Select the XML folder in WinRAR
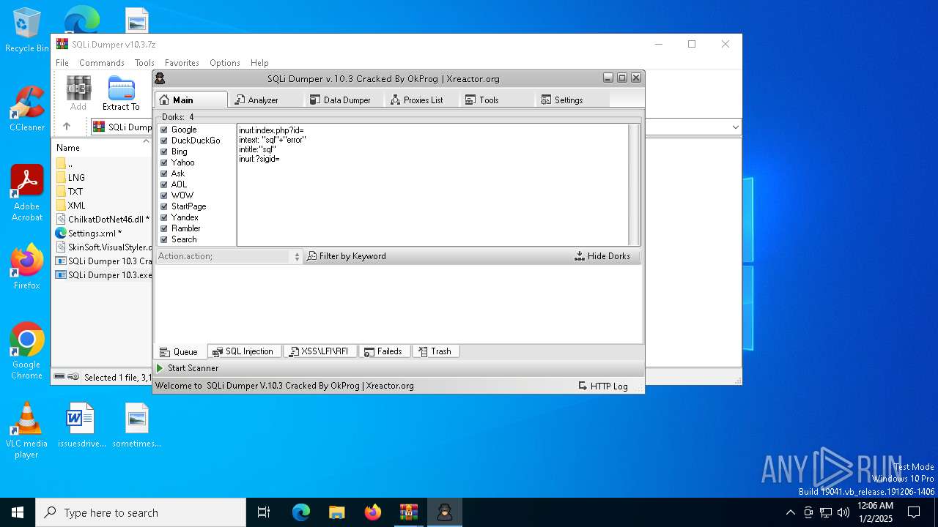938x527 pixels. tap(76, 206)
